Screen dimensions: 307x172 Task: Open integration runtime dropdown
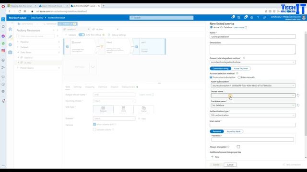point(253,62)
